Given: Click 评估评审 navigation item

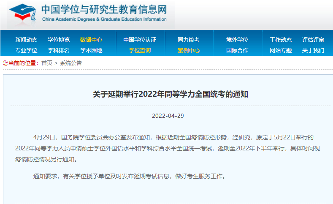Looking at the screenshot, I should click(313, 40).
